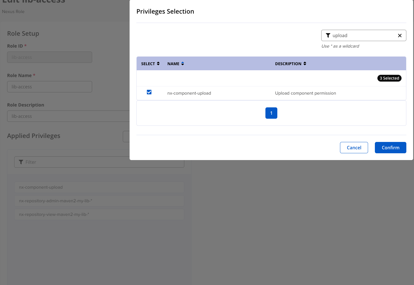The height and width of the screenshot is (285, 414).
Task: Sort privileges by the DESCRIPTION column
Action: (291, 64)
